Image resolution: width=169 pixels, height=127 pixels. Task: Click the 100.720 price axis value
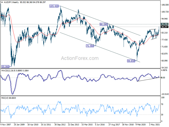[x=165, y=12]
